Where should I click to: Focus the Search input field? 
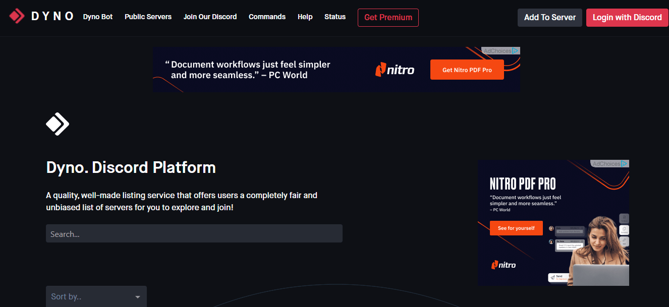click(x=194, y=234)
